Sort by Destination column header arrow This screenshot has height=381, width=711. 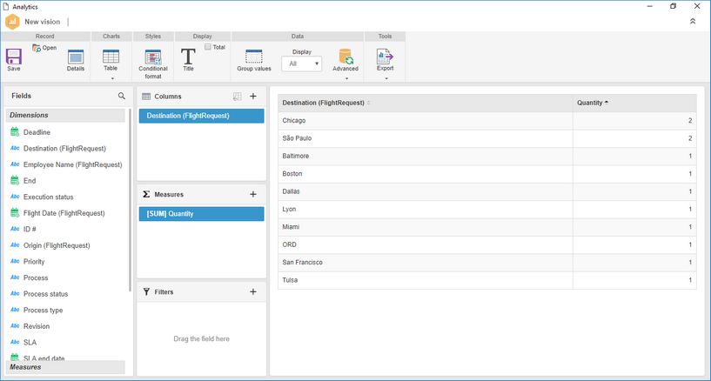click(368, 103)
